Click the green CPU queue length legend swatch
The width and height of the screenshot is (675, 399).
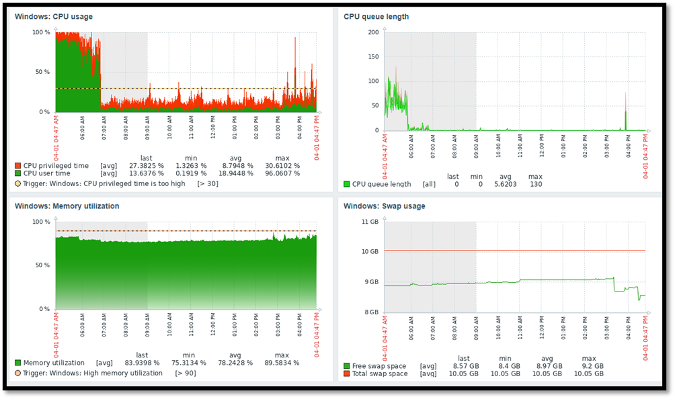347,184
